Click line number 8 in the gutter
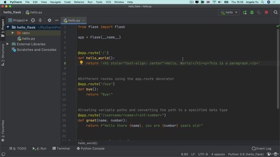This screenshot has width=280, height=157. [x=65, y=63]
